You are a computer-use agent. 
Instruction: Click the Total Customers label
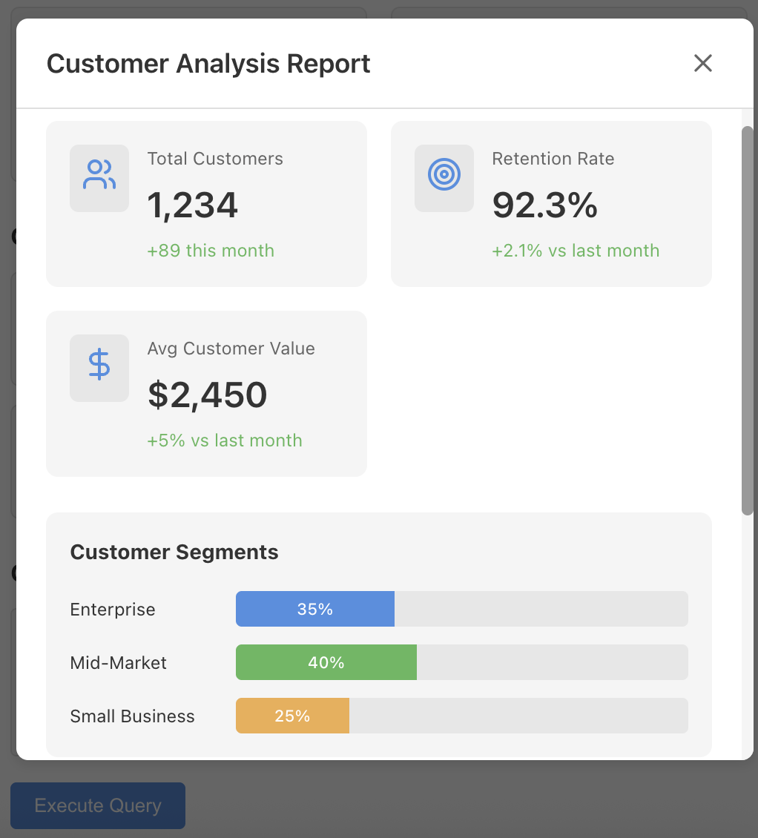click(x=215, y=159)
